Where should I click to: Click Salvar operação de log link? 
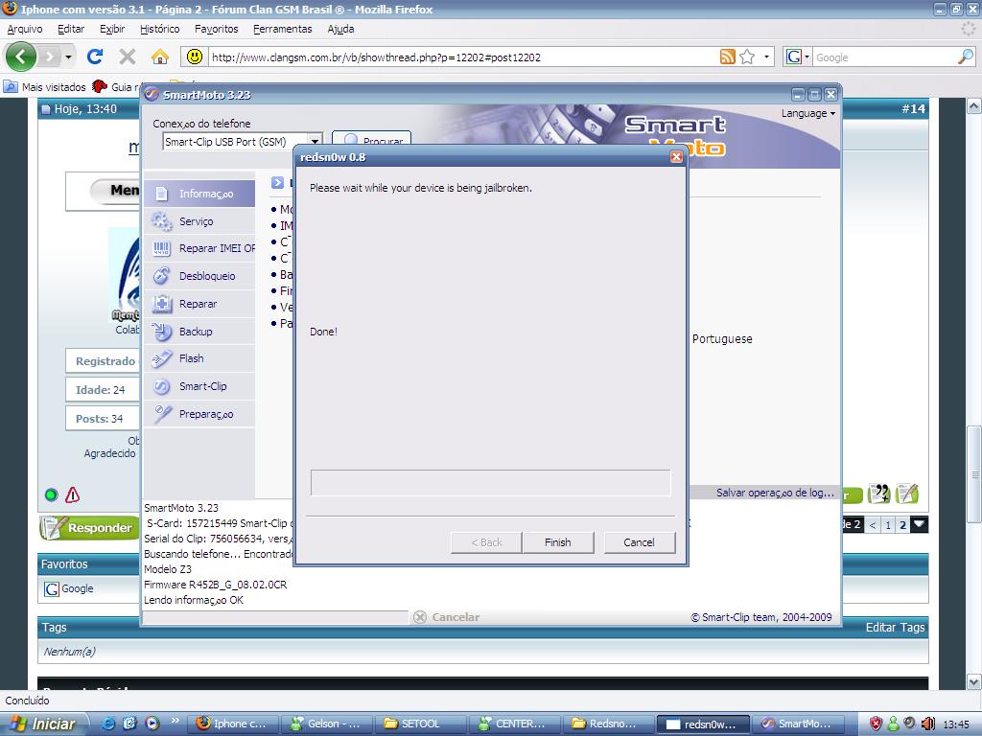click(x=775, y=493)
